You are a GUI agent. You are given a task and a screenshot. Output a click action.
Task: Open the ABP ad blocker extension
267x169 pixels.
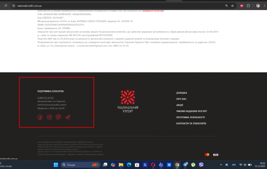[x=242, y=6]
